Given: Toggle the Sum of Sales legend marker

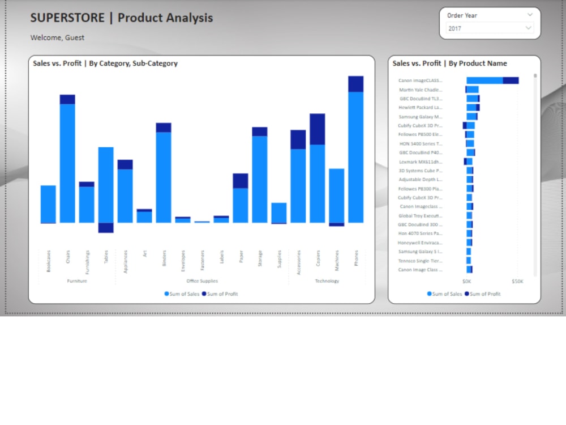Looking at the screenshot, I should 166,294.
